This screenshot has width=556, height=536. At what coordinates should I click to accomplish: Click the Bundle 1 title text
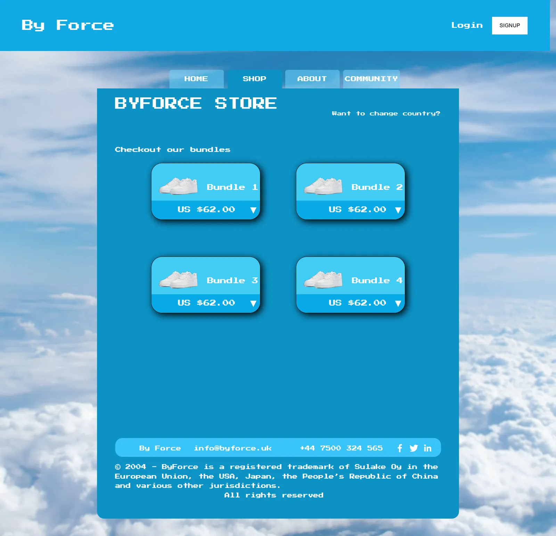point(232,187)
